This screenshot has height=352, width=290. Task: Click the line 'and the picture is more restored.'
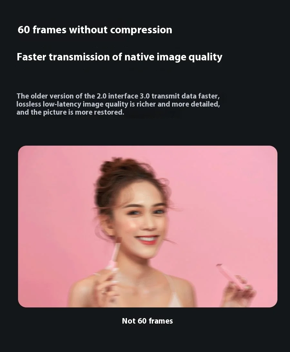(70, 112)
